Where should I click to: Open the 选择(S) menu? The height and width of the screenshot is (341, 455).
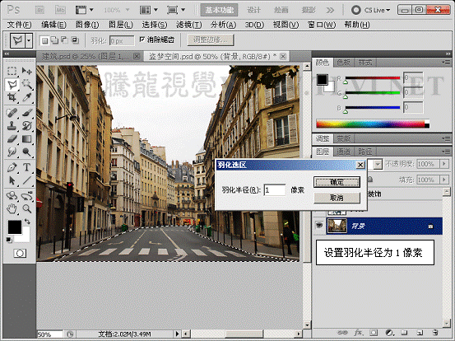tap(155, 25)
